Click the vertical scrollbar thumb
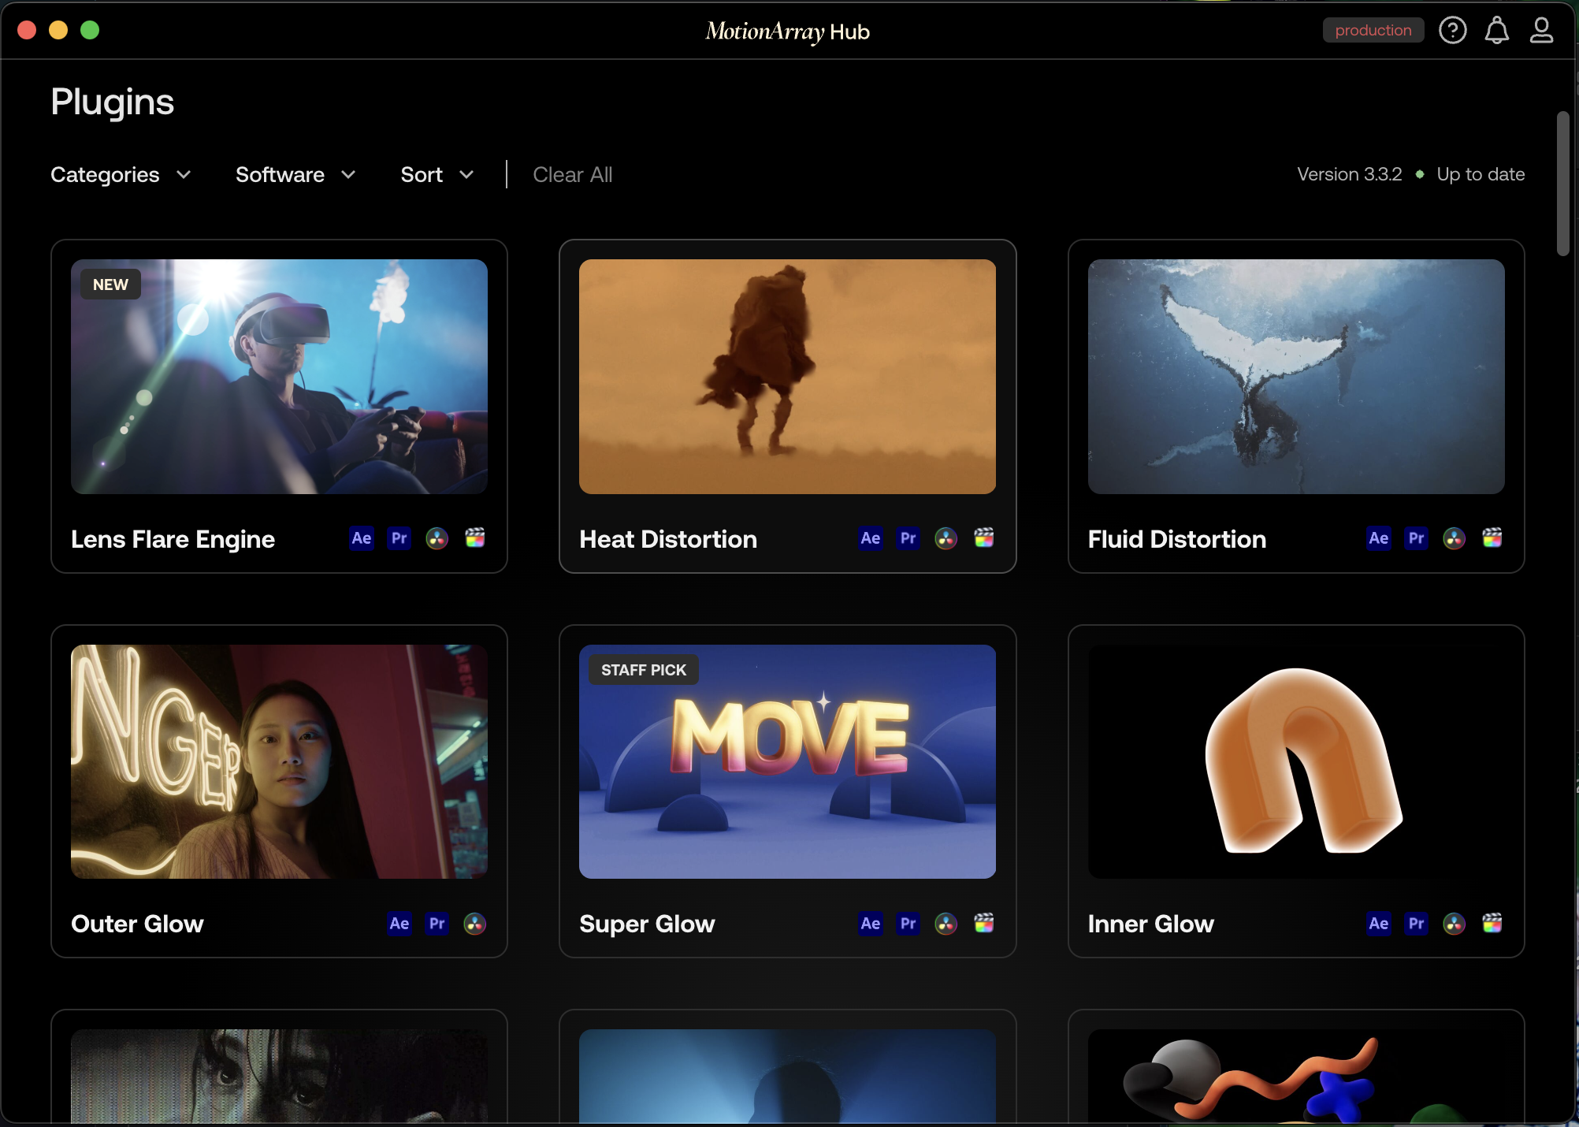This screenshot has height=1127, width=1579. pos(1562,184)
